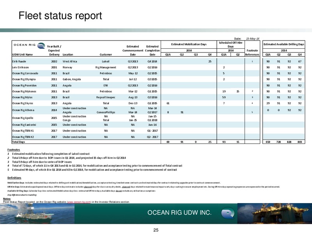Click the Ocean Rig logo in footer banner
The height and width of the screenshot is (234, 312).
pos(228,213)
